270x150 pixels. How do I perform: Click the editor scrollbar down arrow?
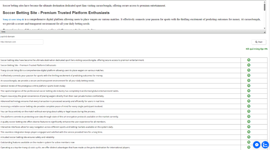click(264, 28)
